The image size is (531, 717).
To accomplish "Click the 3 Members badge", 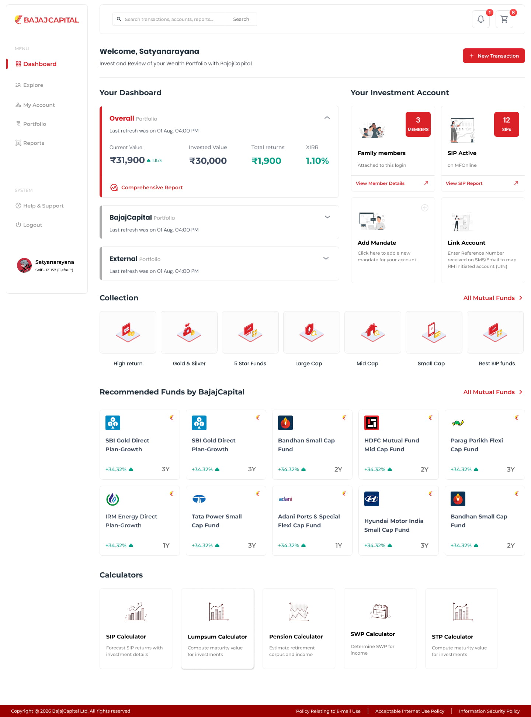I will [x=418, y=124].
